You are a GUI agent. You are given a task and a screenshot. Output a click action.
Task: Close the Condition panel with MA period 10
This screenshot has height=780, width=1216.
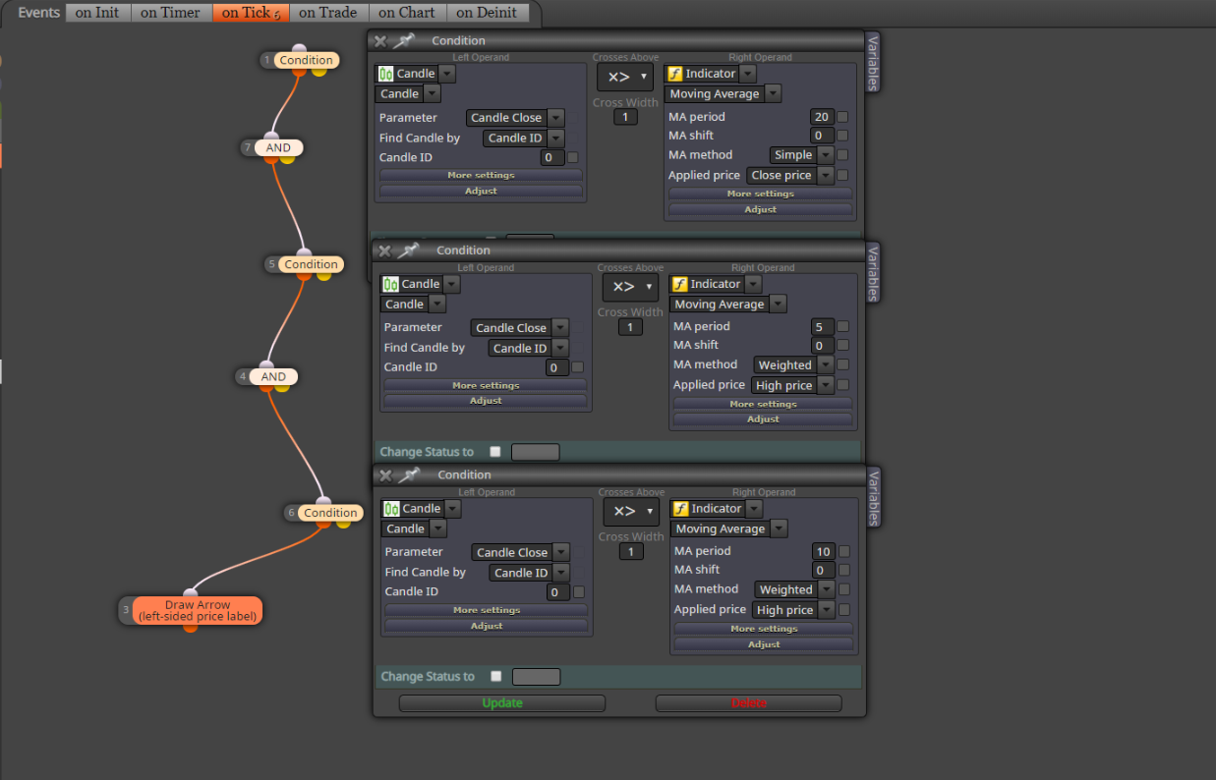click(384, 475)
